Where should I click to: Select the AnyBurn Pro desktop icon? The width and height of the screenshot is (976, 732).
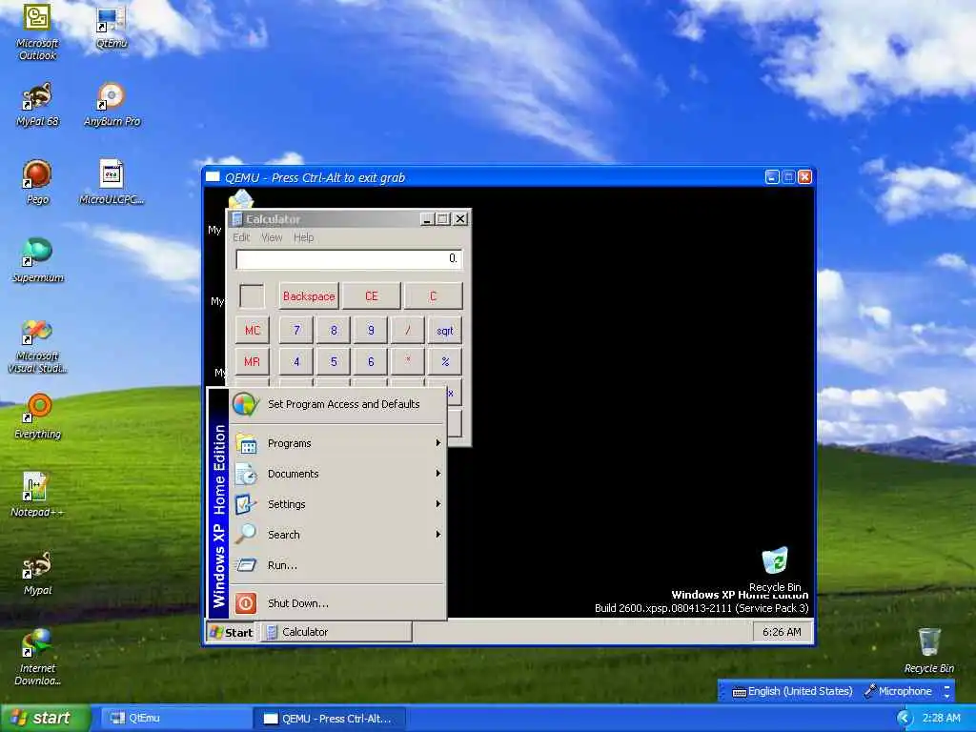(x=112, y=104)
